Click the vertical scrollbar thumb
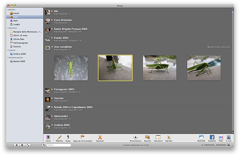 [x=233, y=12]
